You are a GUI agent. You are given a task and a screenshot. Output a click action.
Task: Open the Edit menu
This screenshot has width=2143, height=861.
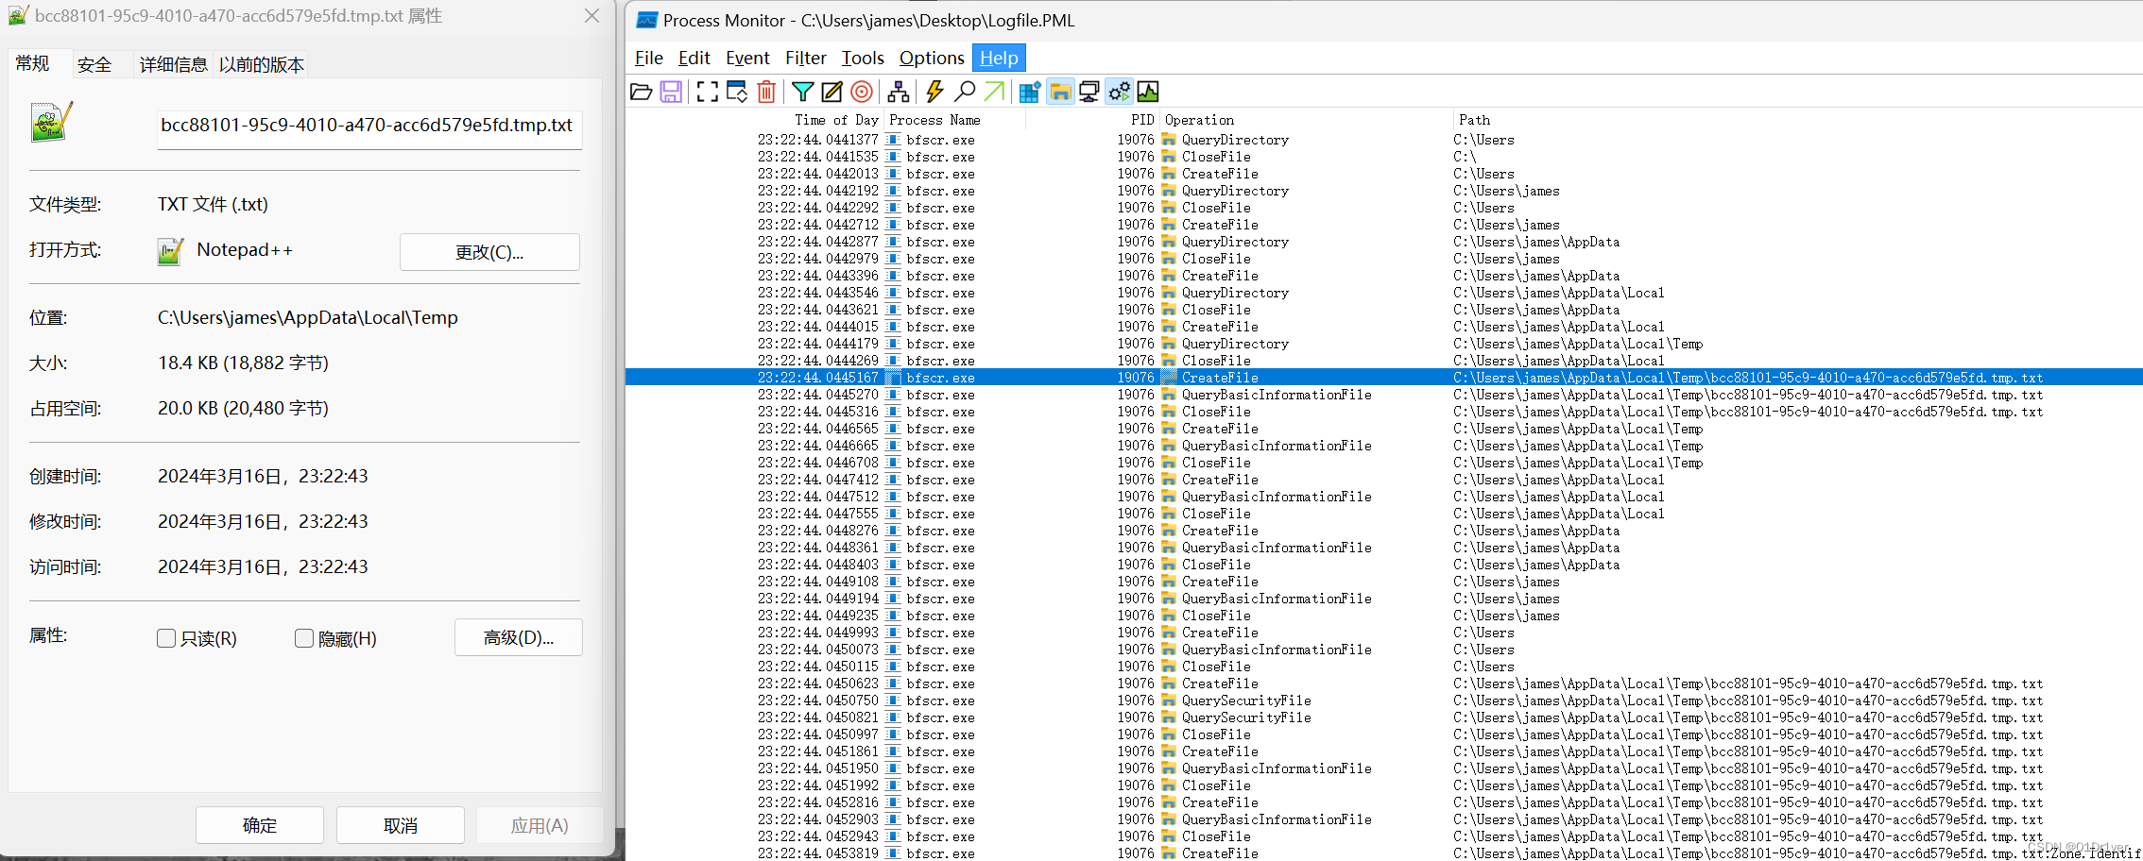[x=694, y=58]
